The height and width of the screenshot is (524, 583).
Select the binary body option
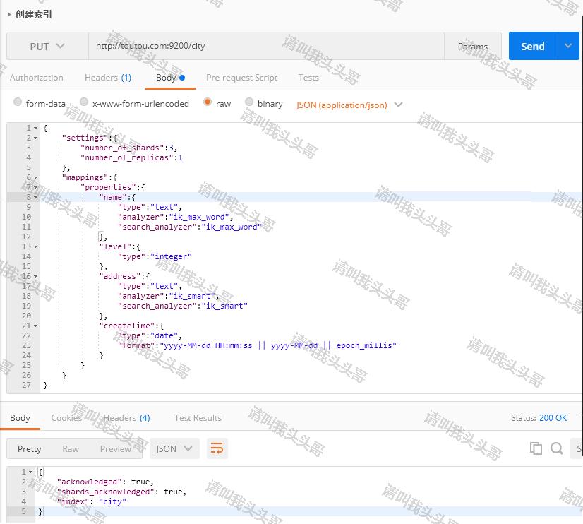[249, 102]
